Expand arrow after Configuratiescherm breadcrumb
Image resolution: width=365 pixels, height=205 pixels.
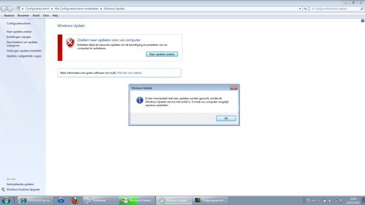(52, 9)
